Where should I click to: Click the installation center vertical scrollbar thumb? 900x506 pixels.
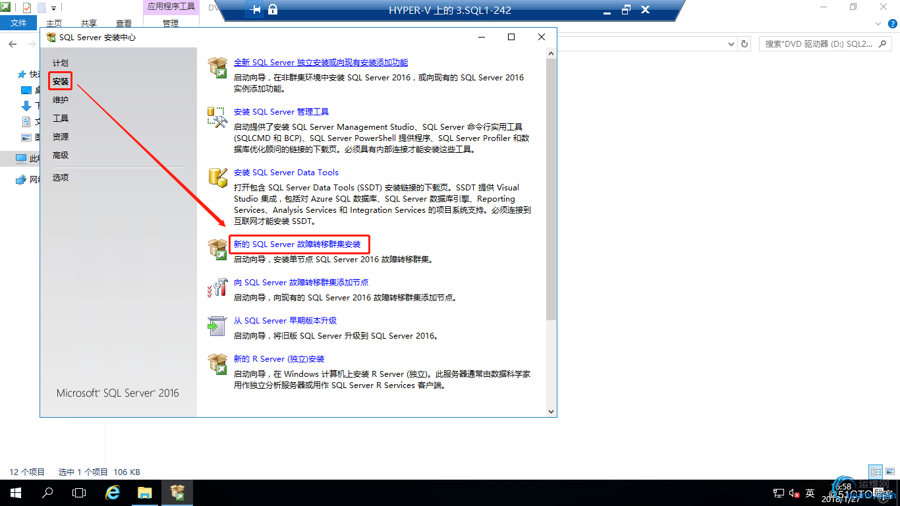[x=551, y=190]
